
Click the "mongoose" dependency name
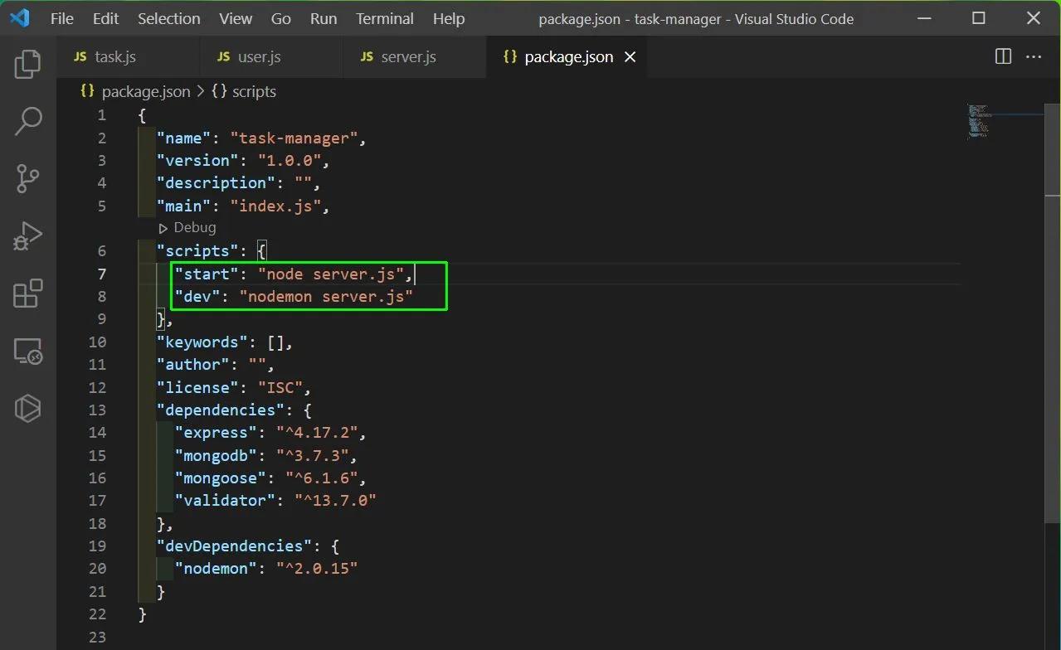[x=221, y=478]
